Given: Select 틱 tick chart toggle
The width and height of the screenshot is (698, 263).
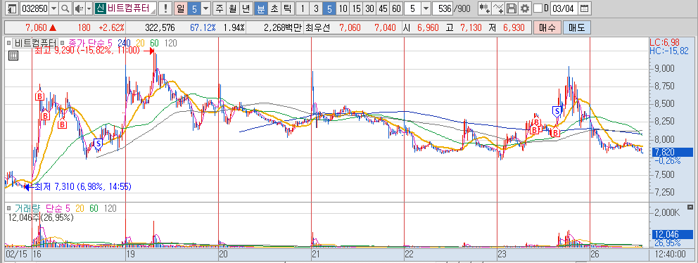Looking at the screenshot, I should pos(288,8).
